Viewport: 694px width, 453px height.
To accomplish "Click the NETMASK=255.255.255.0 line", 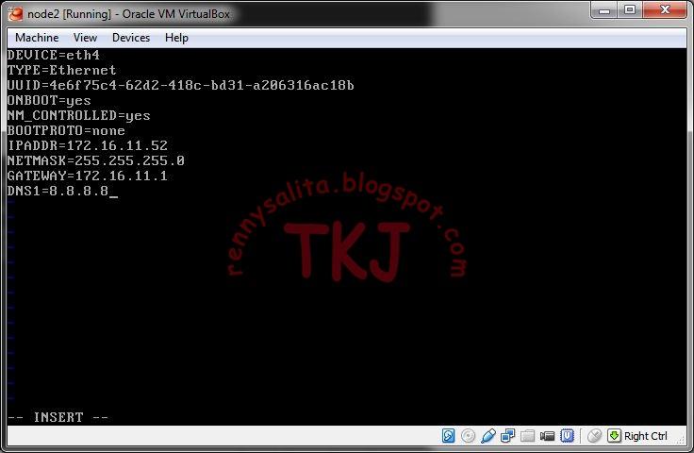I will coord(96,160).
